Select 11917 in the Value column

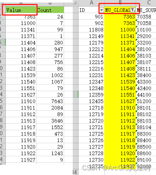point(21,127)
